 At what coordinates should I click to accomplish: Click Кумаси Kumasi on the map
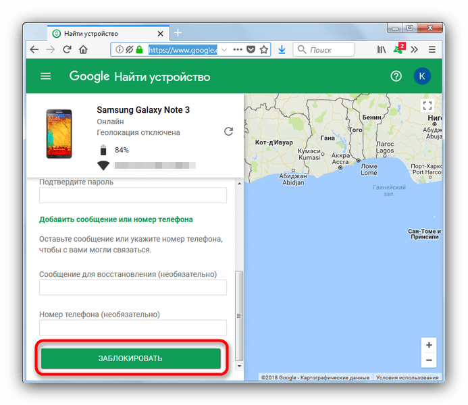click(309, 154)
